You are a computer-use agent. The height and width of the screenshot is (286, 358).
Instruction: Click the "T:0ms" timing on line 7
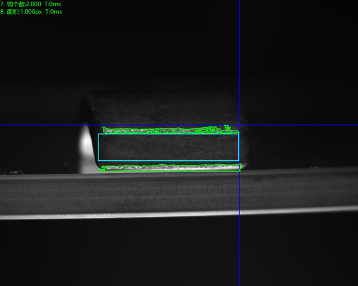coord(54,4)
